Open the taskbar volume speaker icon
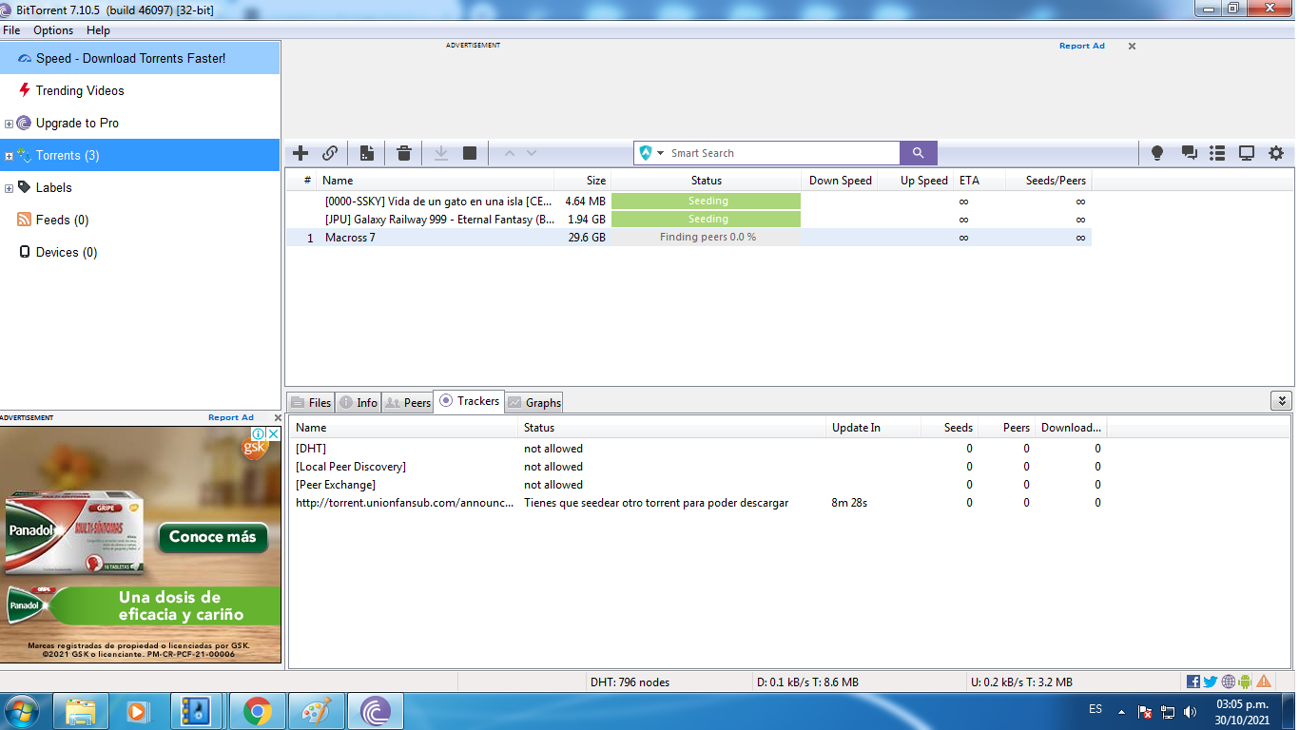Viewport: 1299px width, 730px height. [1190, 711]
